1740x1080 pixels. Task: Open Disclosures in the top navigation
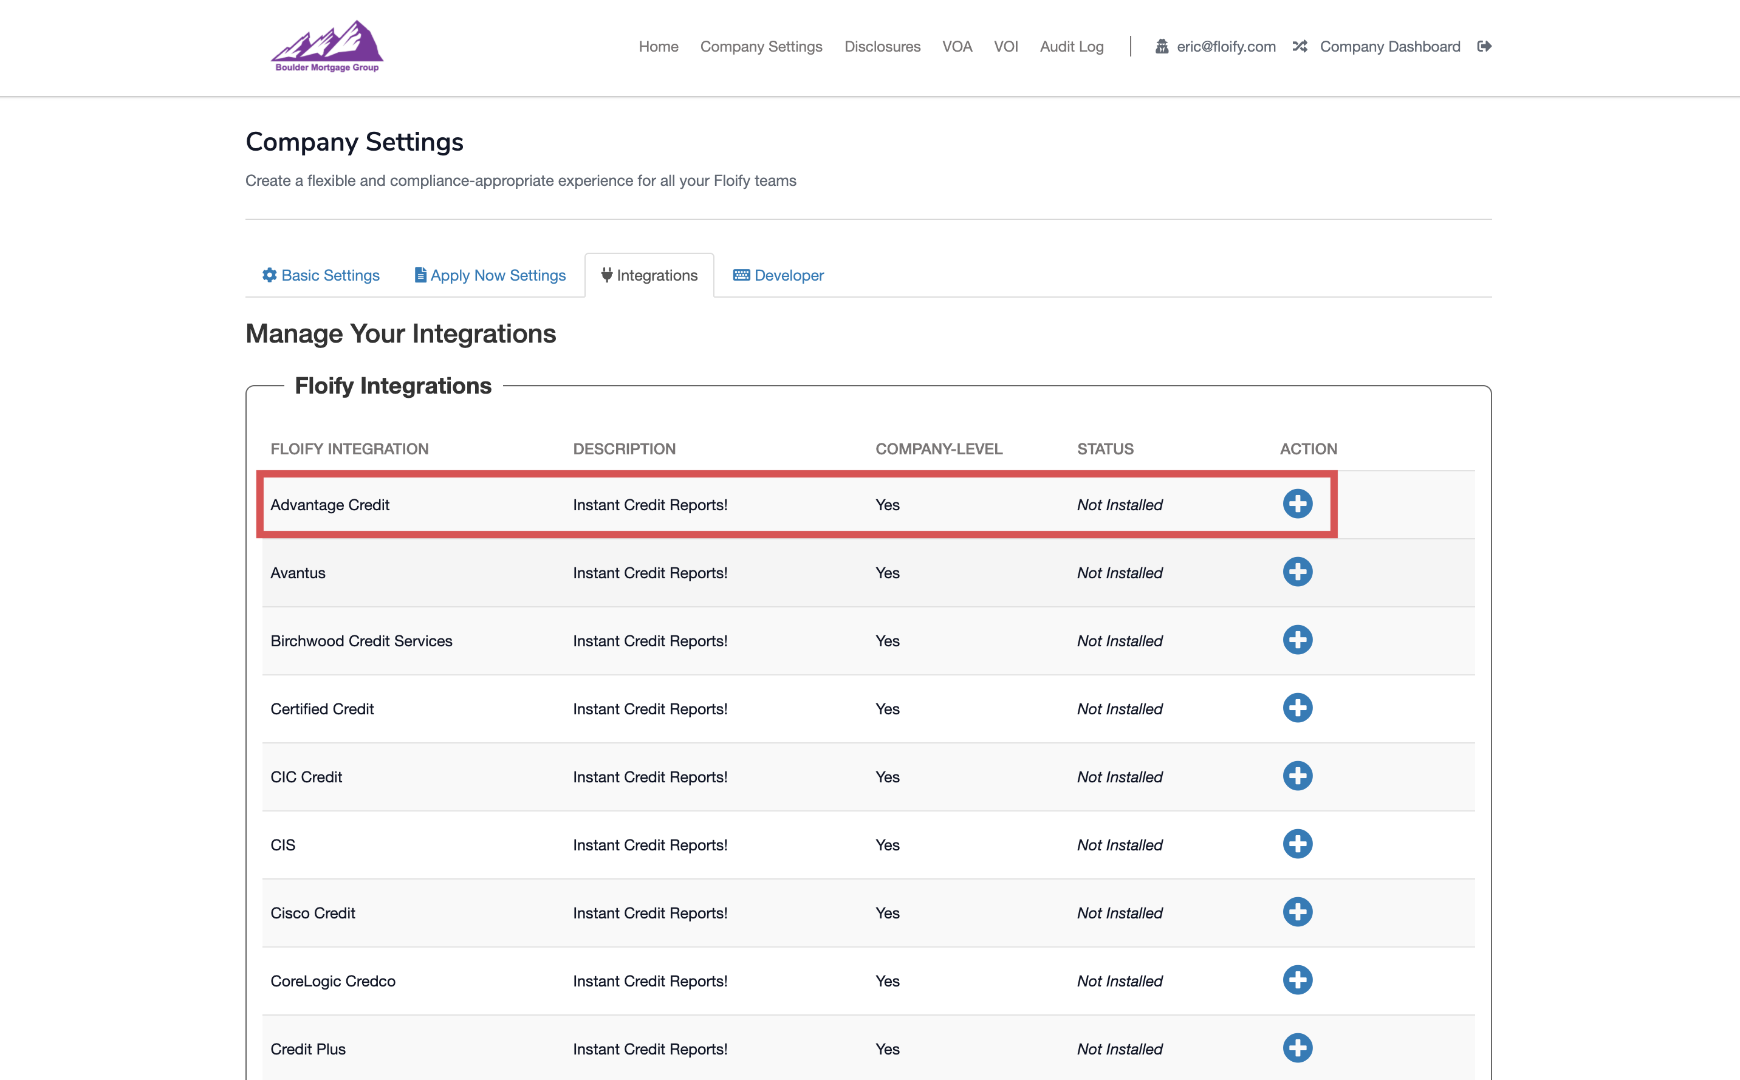(x=882, y=46)
